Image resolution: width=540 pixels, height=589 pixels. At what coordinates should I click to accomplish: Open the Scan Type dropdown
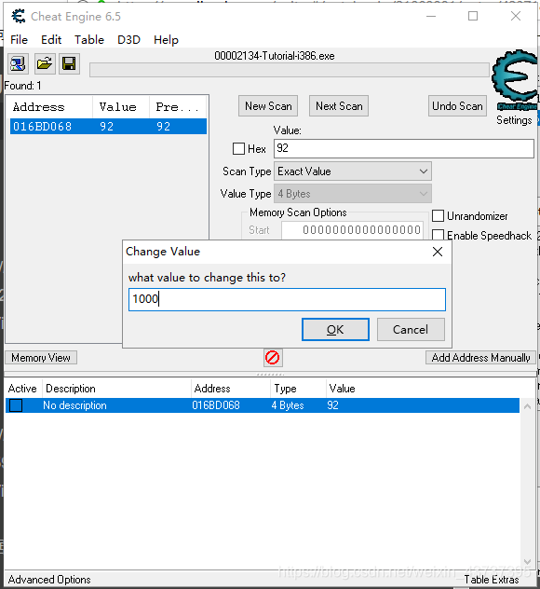(x=352, y=171)
